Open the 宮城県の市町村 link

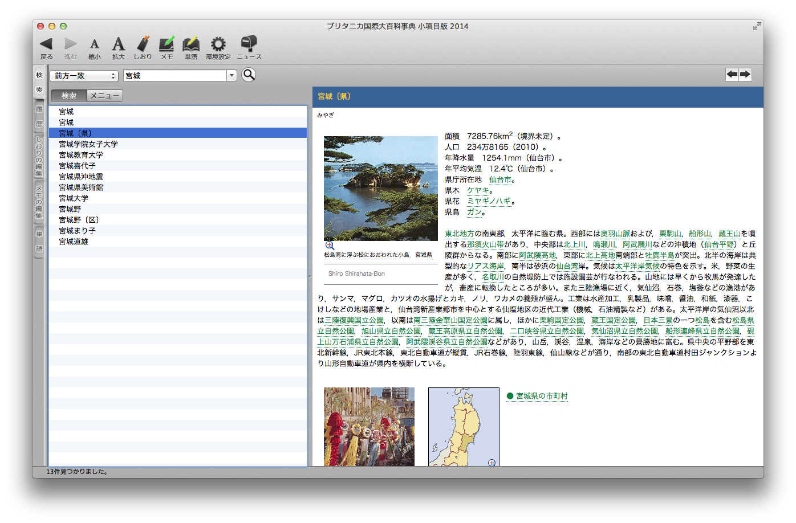542,396
